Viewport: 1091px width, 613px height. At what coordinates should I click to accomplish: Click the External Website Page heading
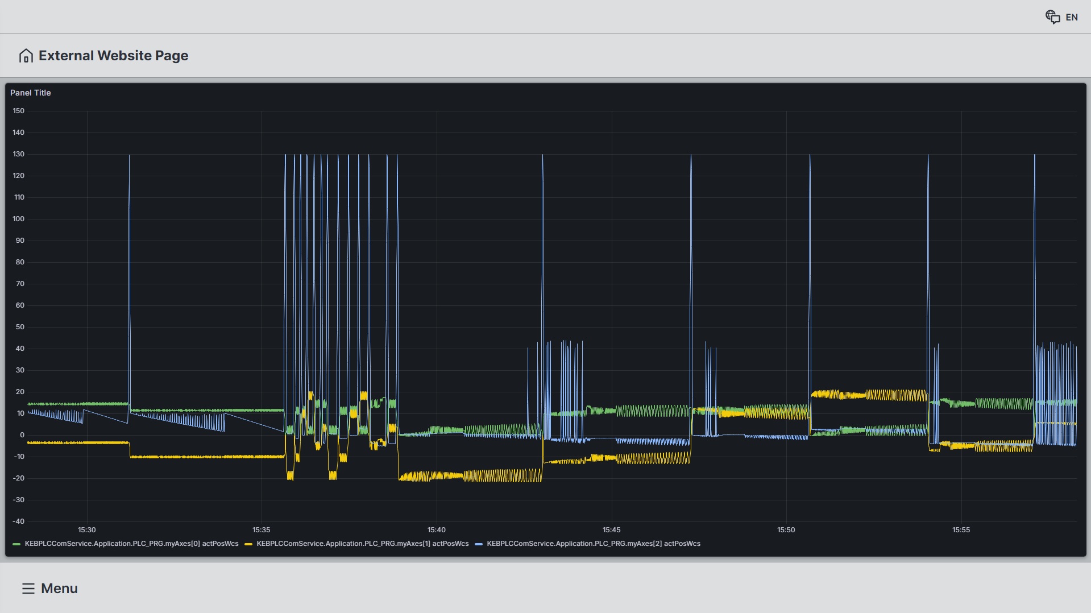coord(113,56)
